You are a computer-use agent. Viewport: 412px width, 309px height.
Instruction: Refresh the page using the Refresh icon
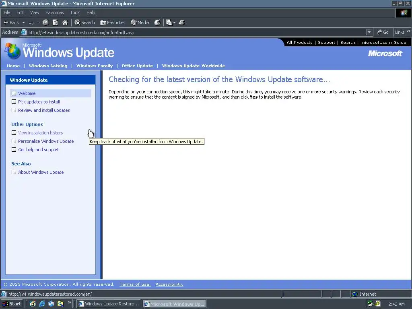coord(55,23)
